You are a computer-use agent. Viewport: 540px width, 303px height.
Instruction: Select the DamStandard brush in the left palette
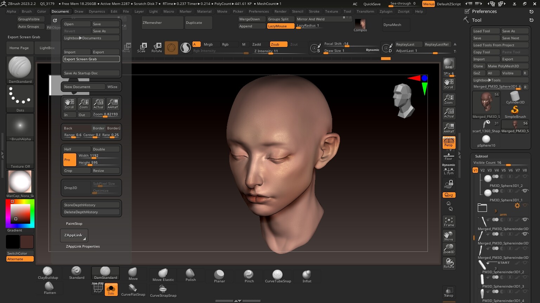click(105, 272)
